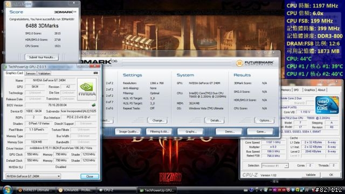Viewport: 345px width, 194px height.
Task: Click Image Quality... button in 3DMark06
Action: tap(128, 131)
